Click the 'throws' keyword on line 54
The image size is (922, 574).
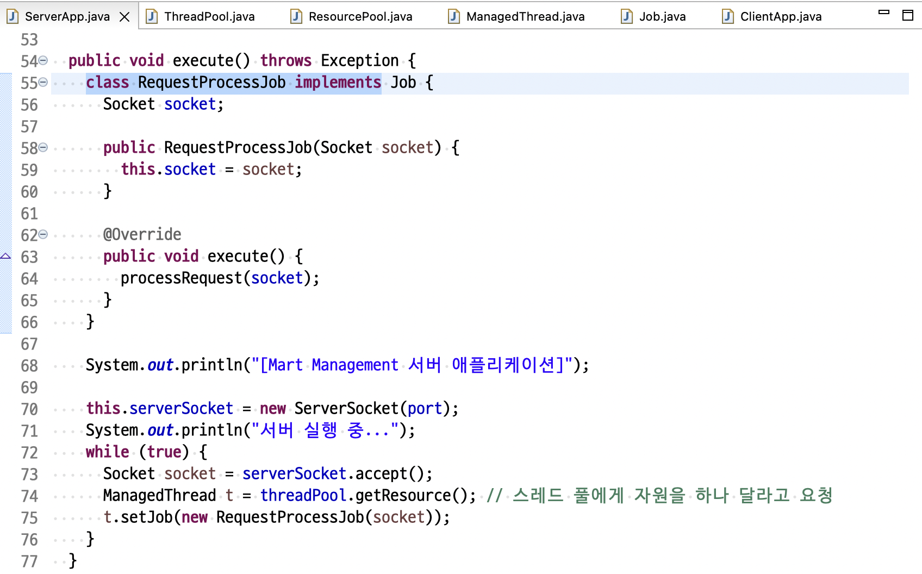point(286,60)
